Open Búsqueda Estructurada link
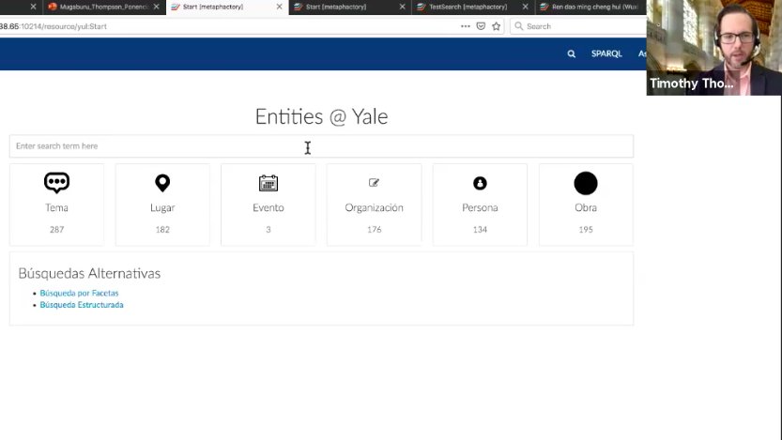This screenshot has height=440, width=782. (82, 305)
